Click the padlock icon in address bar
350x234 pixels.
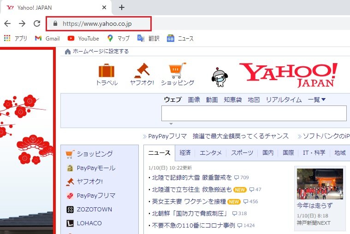coord(55,23)
